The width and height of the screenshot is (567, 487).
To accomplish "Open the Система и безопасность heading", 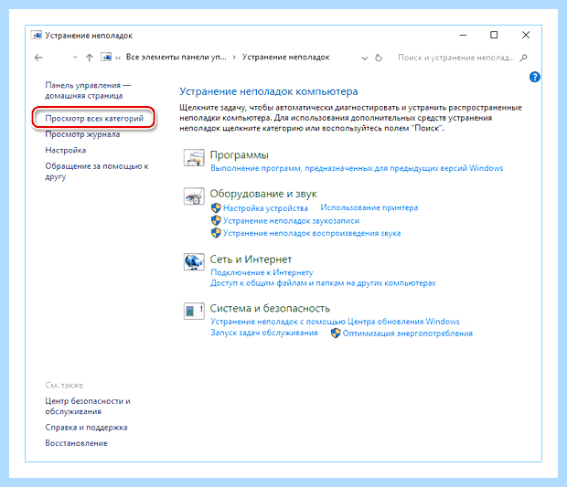I will click(270, 309).
